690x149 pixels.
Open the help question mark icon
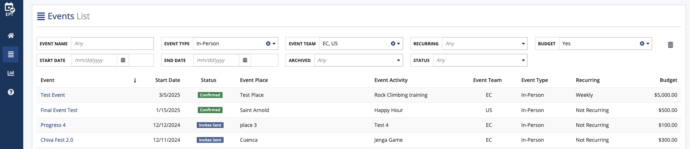(11, 92)
